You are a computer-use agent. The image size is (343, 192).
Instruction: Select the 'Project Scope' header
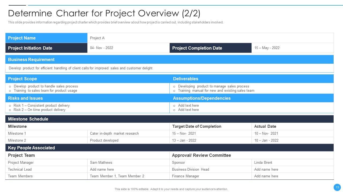(x=87, y=79)
